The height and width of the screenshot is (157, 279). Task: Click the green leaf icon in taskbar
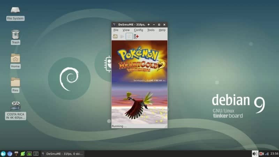point(23,154)
